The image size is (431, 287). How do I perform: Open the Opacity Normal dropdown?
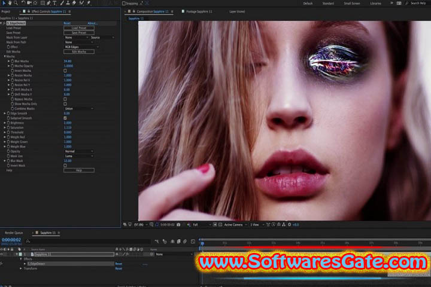pyautogui.click(x=79, y=151)
